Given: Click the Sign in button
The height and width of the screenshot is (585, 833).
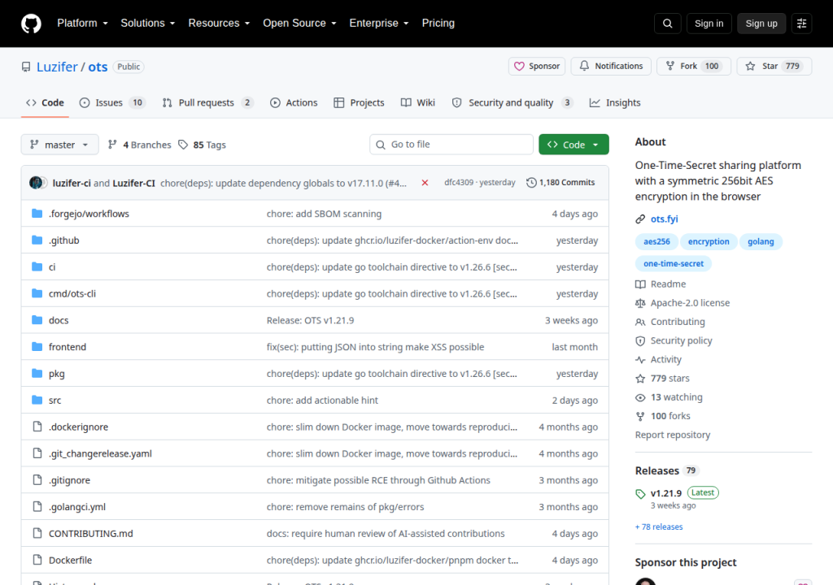Looking at the screenshot, I should [x=709, y=24].
